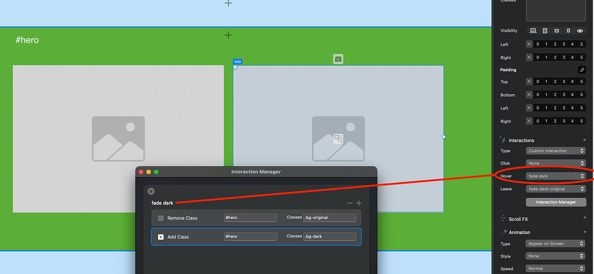Screen dimensions: 594x274
Task: Click the Animation section dots icon
Action: 503,232
